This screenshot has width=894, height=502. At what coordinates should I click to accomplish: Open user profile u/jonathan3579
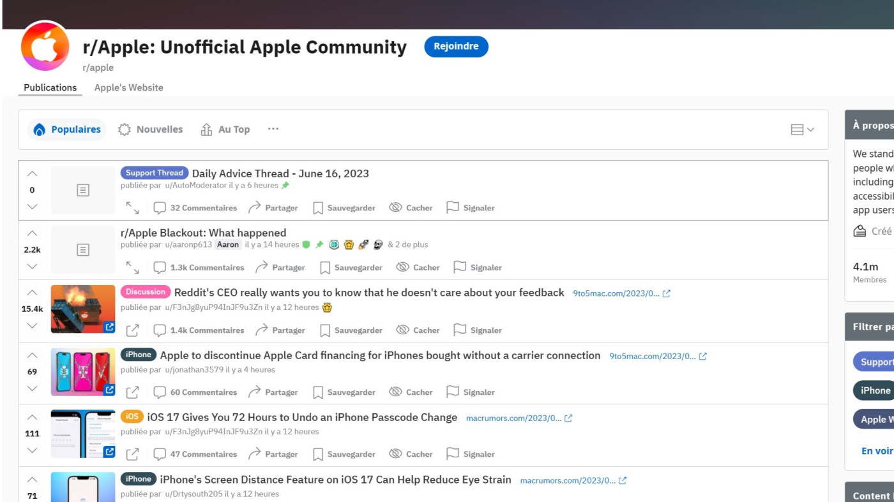point(194,370)
